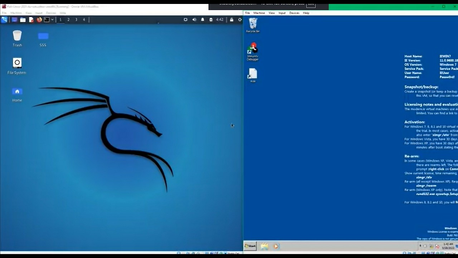Open Machine menu in Kali VirtualBox window
458x258 pixels.
16,13
